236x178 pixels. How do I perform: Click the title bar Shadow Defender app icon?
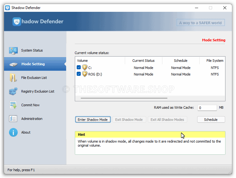7,8
